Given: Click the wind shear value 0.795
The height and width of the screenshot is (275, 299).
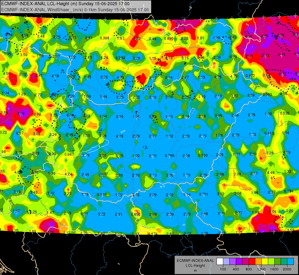Looking at the screenshot, I should [x=170, y=156].
